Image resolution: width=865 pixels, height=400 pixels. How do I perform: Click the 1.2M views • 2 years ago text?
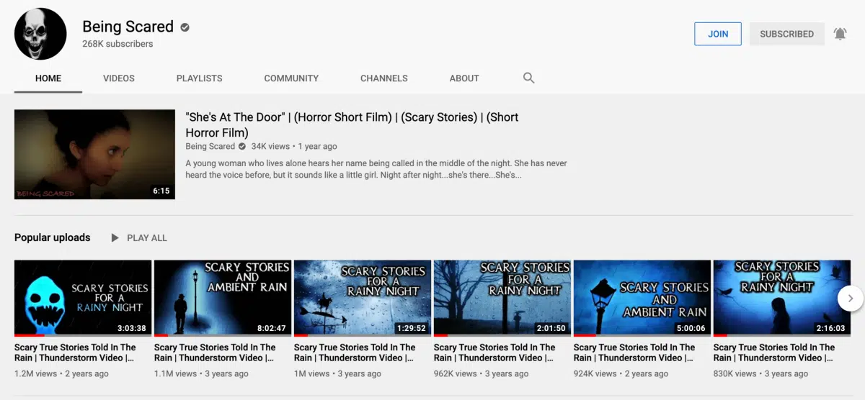61,373
